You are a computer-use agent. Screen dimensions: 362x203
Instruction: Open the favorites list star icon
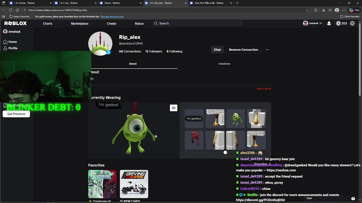(x=330, y=10)
